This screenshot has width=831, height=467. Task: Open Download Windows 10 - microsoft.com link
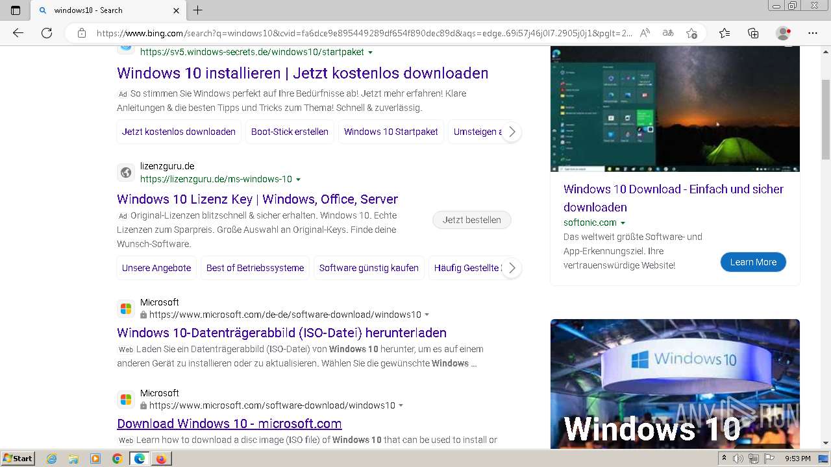[x=229, y=424]
